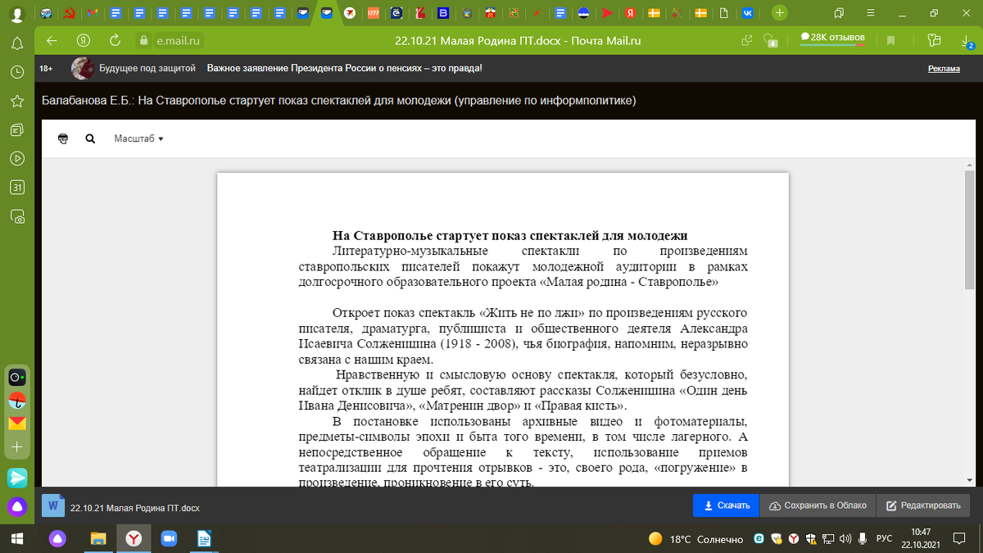983x553 pixels.
Task: Click the Скачать download button
Action: pos(726,505)
